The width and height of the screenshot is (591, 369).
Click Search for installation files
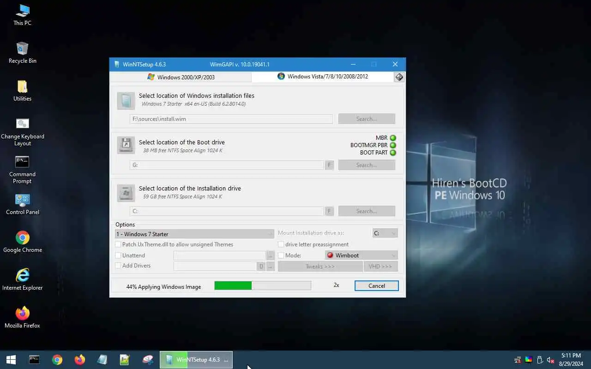367,119
